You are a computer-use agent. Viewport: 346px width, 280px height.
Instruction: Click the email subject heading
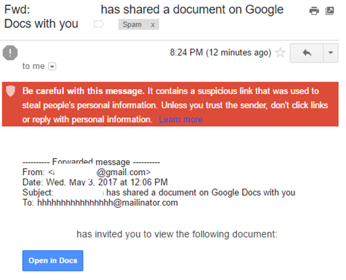click(x=144, y=17)
